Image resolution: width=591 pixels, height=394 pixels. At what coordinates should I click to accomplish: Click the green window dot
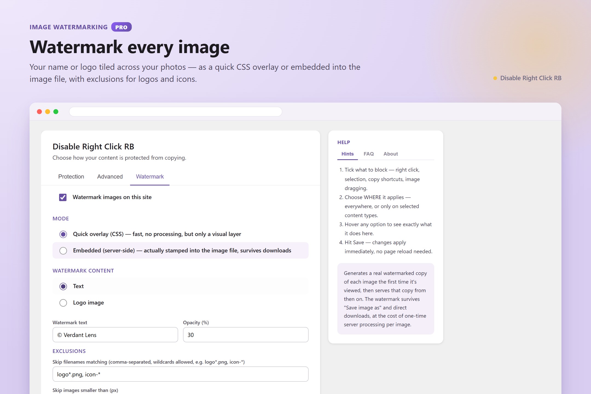56,112
